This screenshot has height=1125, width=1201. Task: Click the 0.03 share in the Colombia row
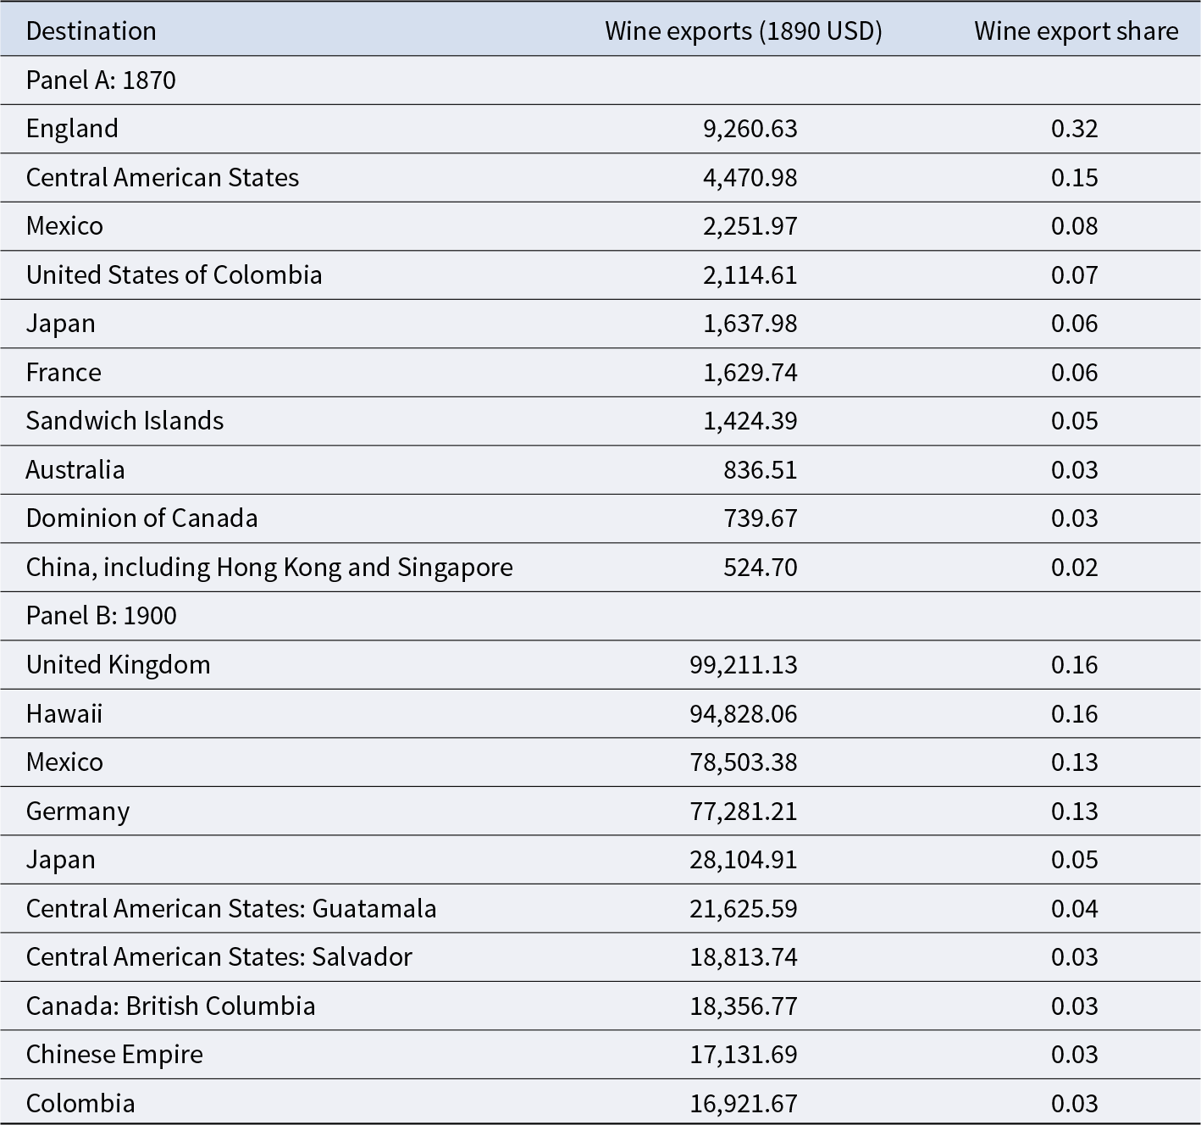(1075, 1104)
